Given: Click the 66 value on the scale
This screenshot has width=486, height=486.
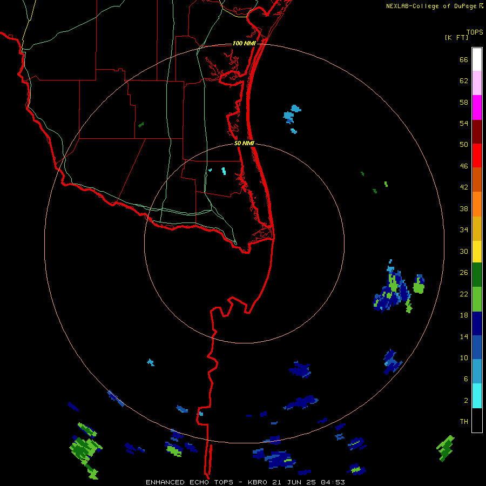Looking at the screenshot, I should point(464,60).
